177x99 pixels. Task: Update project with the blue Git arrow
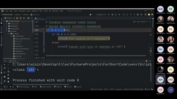(127, 15)
